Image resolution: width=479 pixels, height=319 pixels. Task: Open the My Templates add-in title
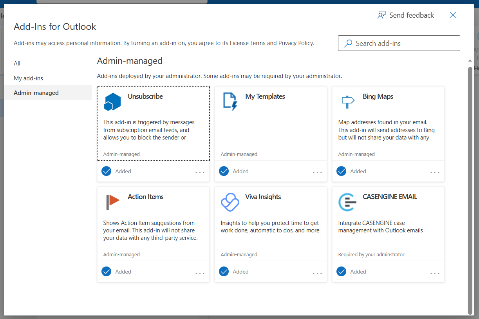(265, 96)
